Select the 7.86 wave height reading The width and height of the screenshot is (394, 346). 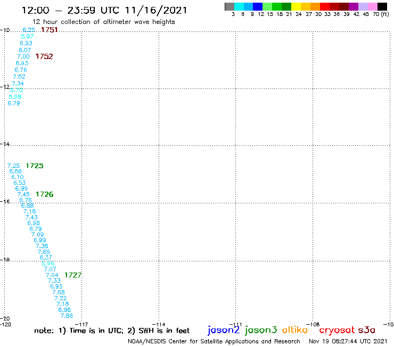coord(67,316)
